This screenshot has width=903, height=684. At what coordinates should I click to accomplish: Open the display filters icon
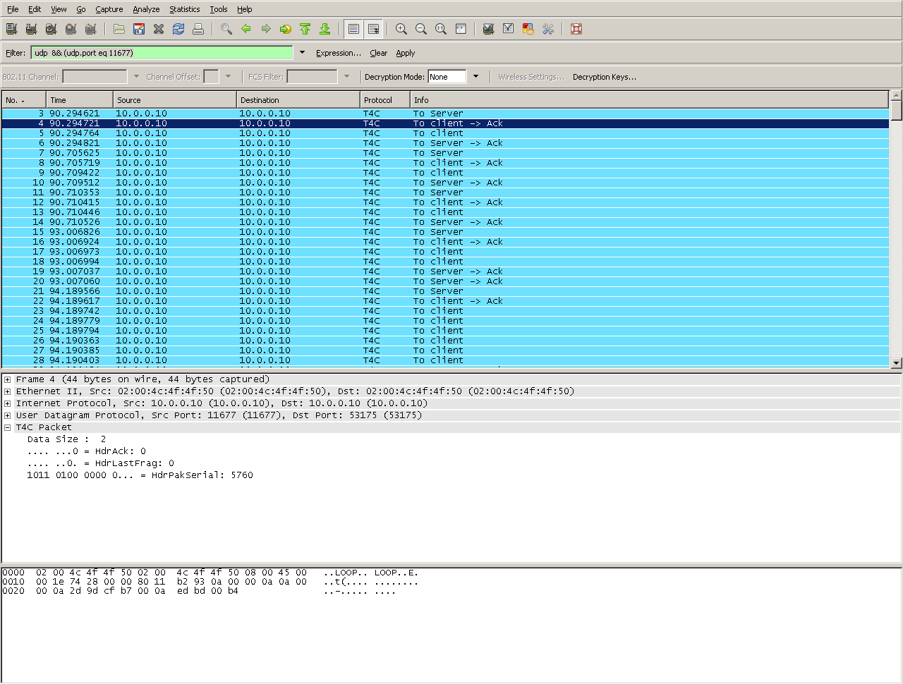[508, 29]
